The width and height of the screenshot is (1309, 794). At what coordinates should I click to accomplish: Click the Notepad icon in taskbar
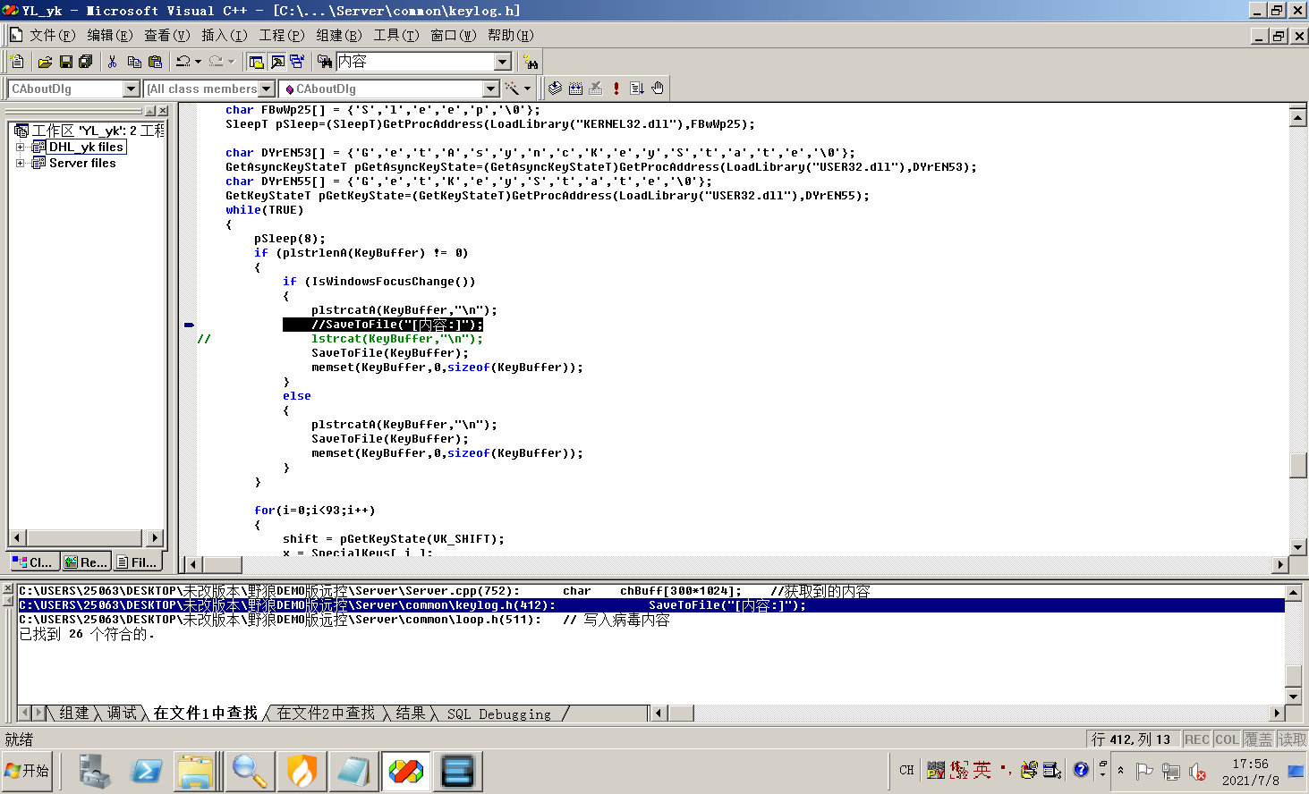353,771
